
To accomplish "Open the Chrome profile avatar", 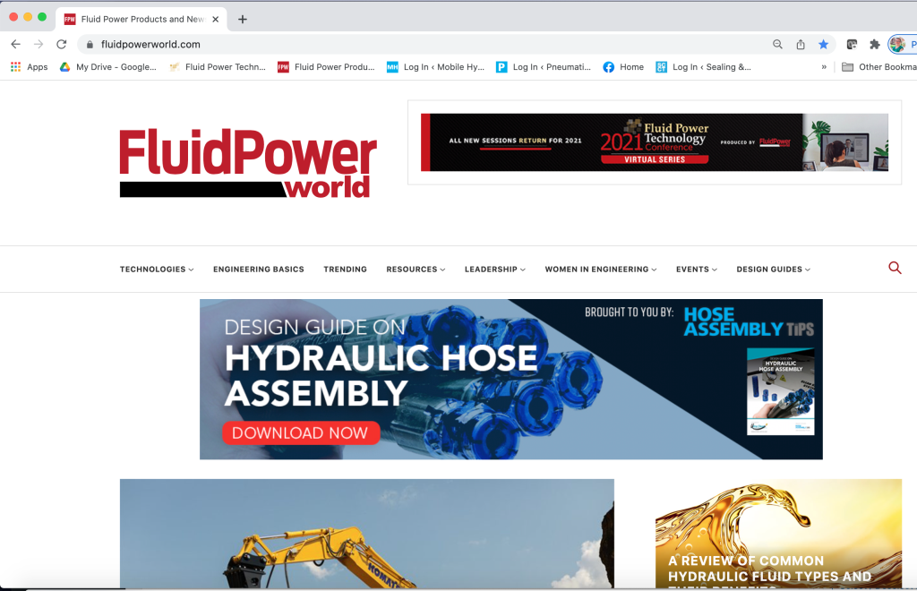I will (897, 45).
